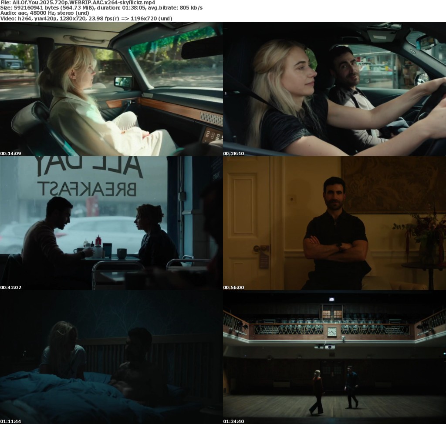
Task: Open the thumbnail at 00:28:10
Action: pyautogui.click(x=334, y=89)
